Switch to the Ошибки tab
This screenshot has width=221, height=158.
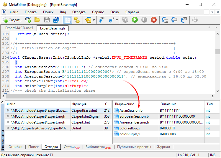pyautogui.click(x=16, y=147)
